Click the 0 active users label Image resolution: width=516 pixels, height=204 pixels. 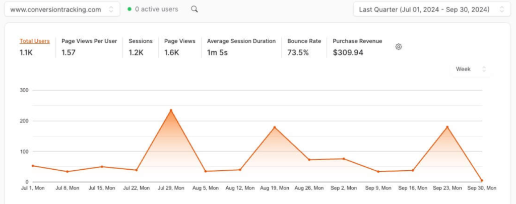tap(156, 9)
